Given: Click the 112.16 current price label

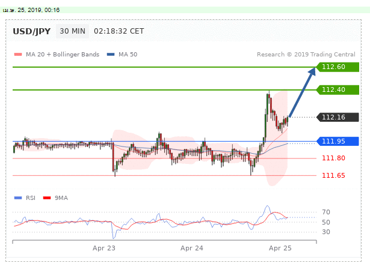Looking at the screenshot, I should [338, 117].
